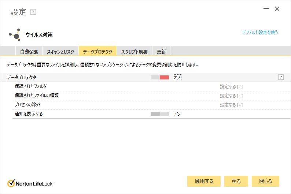Click the NortonLifeLock logo

coord(30,183)
